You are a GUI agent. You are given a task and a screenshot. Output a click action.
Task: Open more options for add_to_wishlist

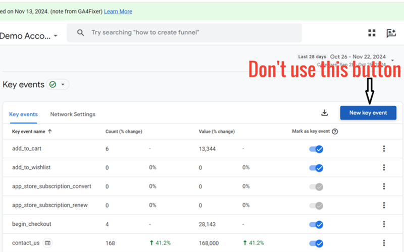(x=384, y=167)
